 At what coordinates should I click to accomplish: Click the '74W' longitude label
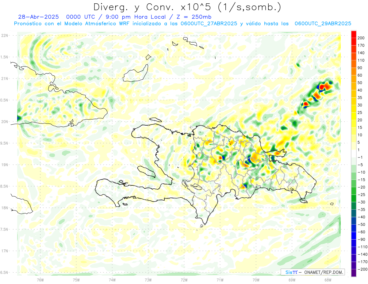point(112,280)
